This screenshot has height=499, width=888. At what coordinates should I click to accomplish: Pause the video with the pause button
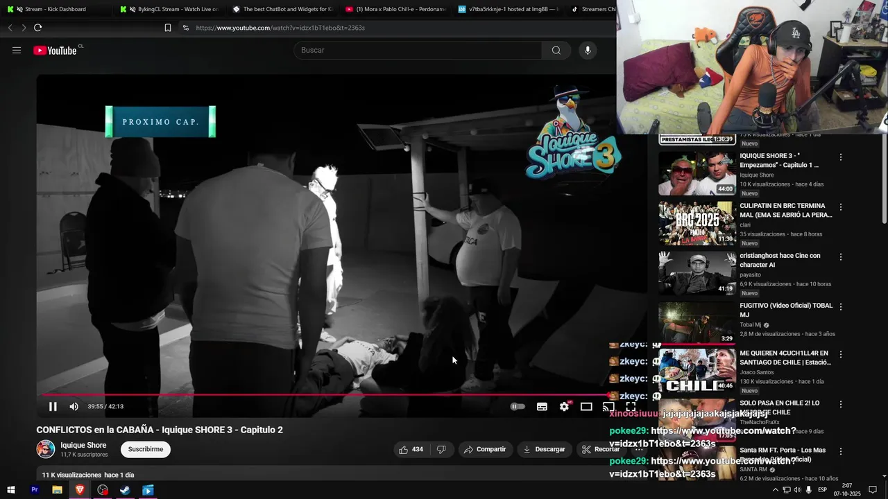click(x=53, y=407)
